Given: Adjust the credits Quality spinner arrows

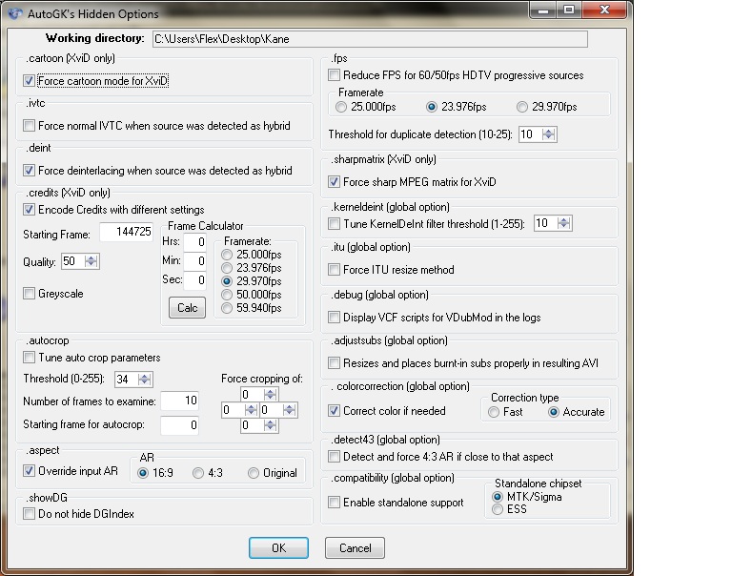Looking at the screenshot, I should point(91,261).
